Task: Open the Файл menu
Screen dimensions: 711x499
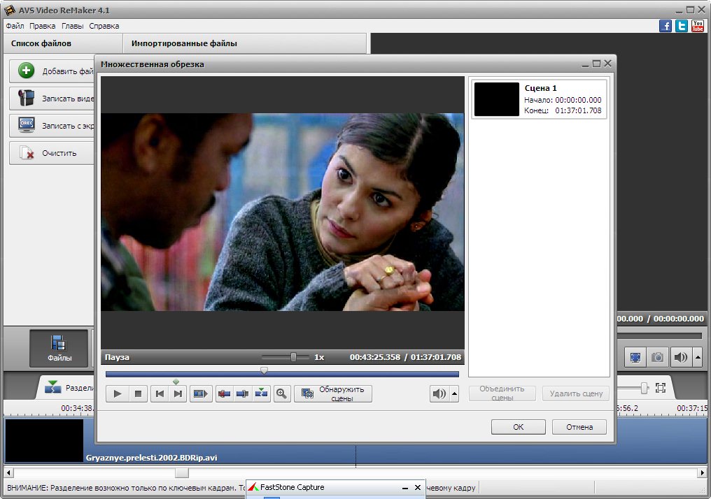Action: click(15, 26)
